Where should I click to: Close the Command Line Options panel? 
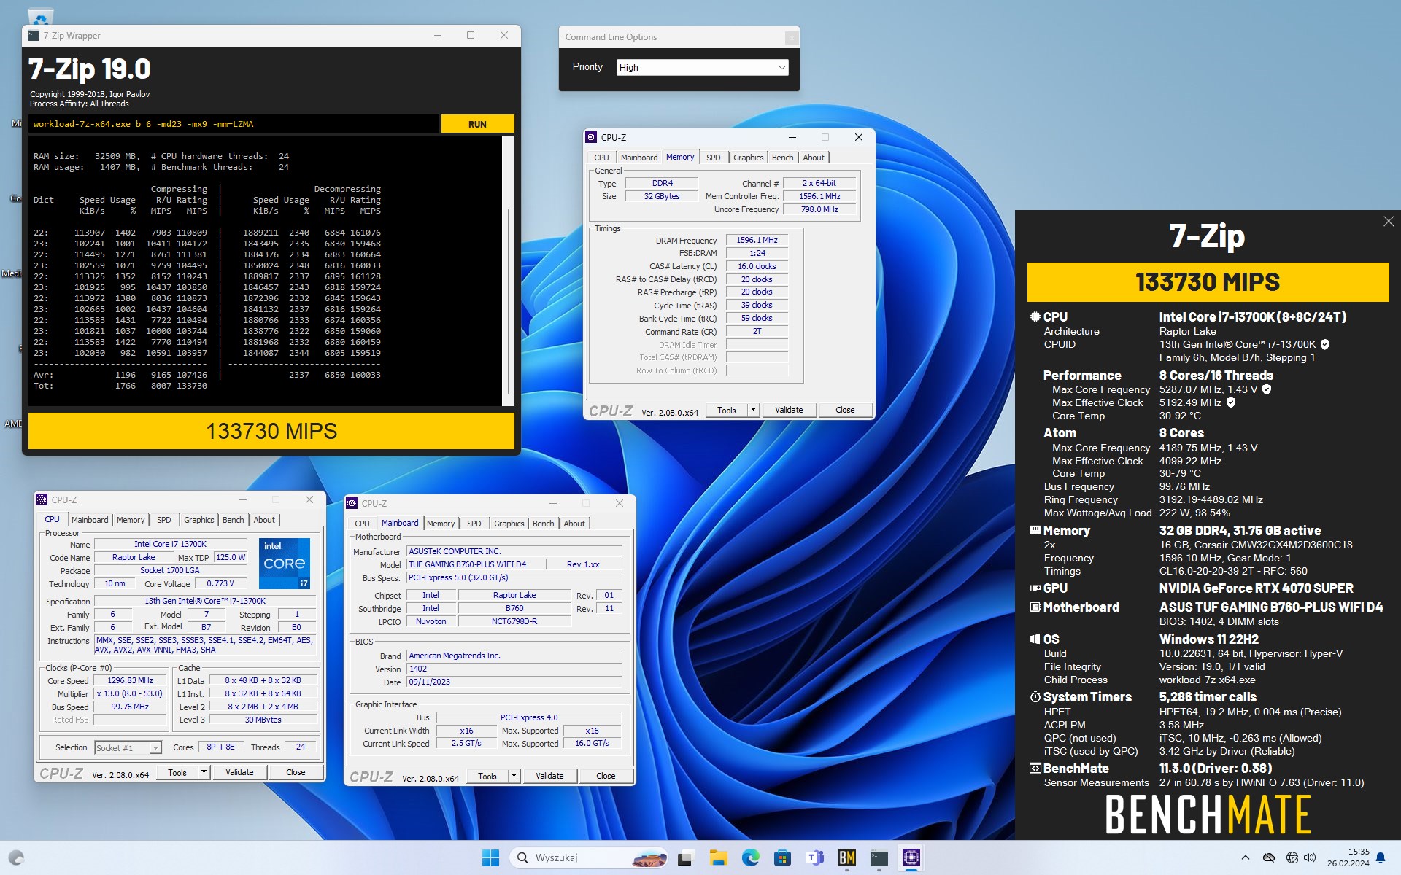point(791,37)
